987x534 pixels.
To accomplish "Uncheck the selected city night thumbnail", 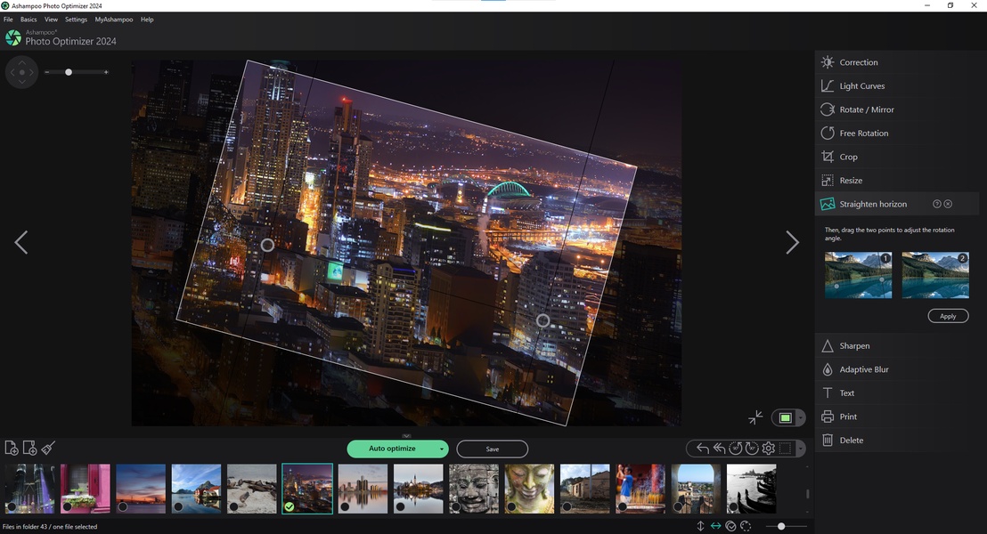I will click(289, 507).
